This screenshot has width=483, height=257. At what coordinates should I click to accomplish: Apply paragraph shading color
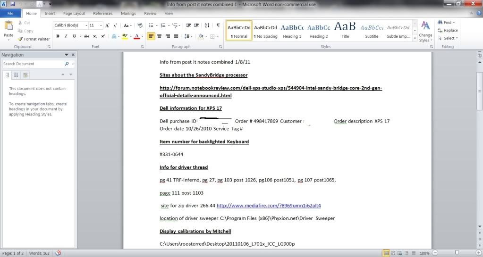[x=201, y=36]
